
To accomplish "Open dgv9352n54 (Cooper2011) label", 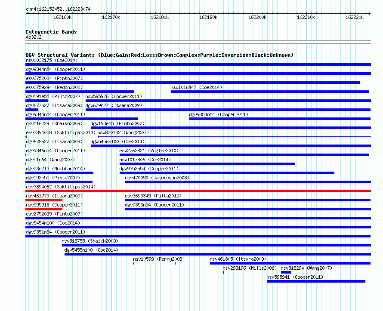I will tap(149, 169).
